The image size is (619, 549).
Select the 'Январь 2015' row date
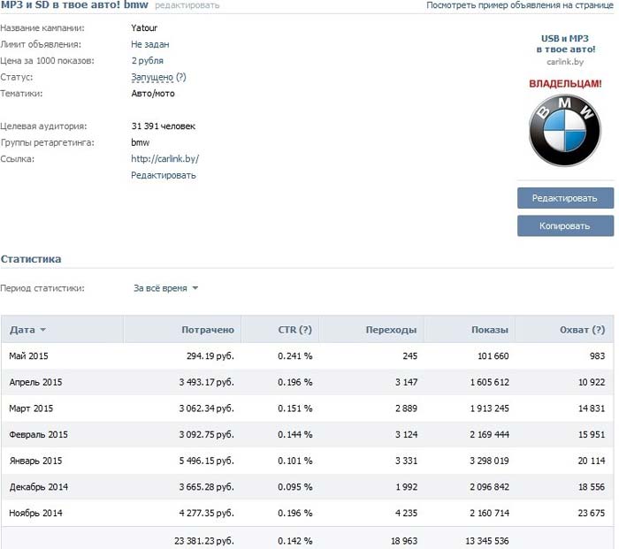pyautogui.click(x=35, y=461)
